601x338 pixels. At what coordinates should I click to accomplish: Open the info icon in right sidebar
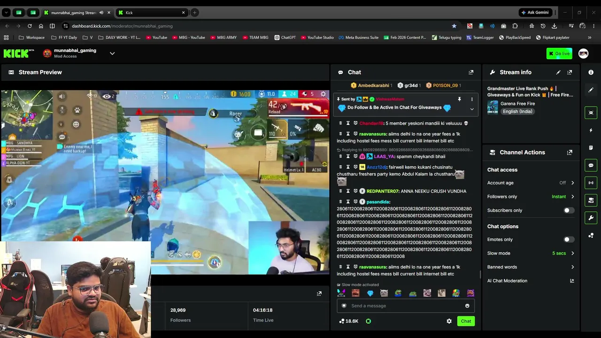(591, 72)
